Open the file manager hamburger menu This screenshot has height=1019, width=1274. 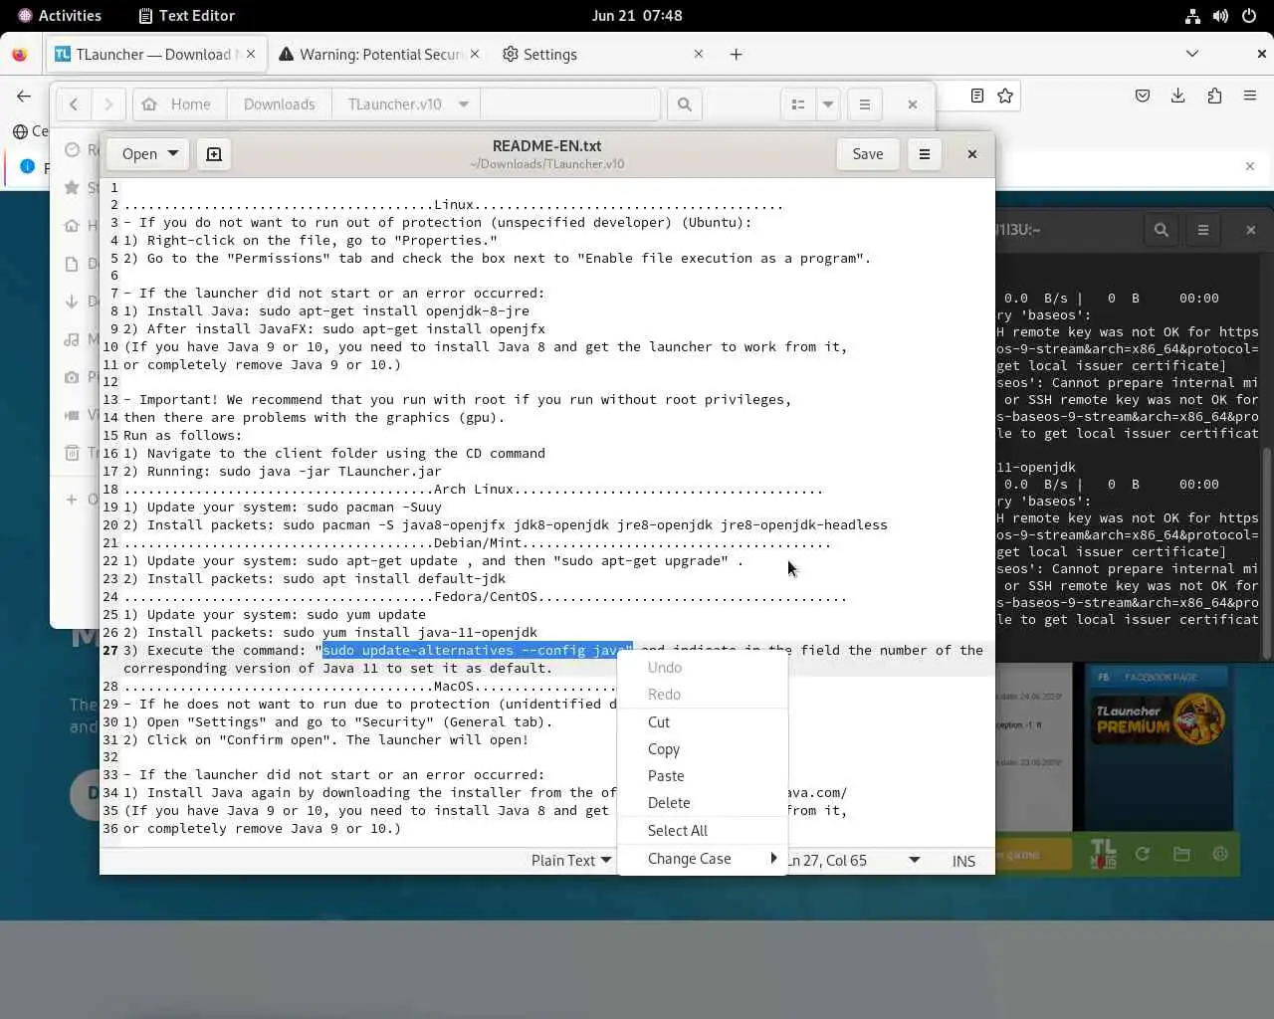tap(864, 104)
